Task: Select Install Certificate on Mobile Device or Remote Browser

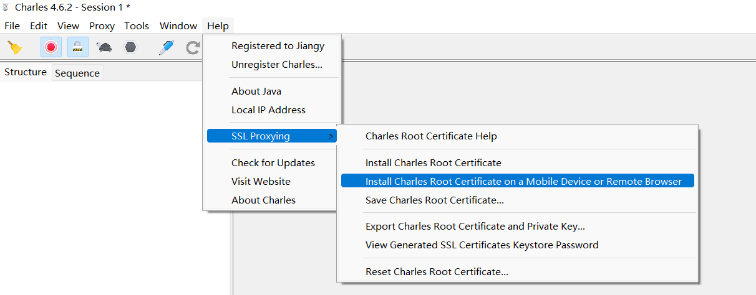Action: click(x=518, y=181)
